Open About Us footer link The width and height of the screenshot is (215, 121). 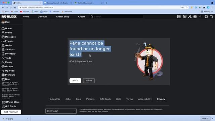pyautogui.click(x=55, y=99)
